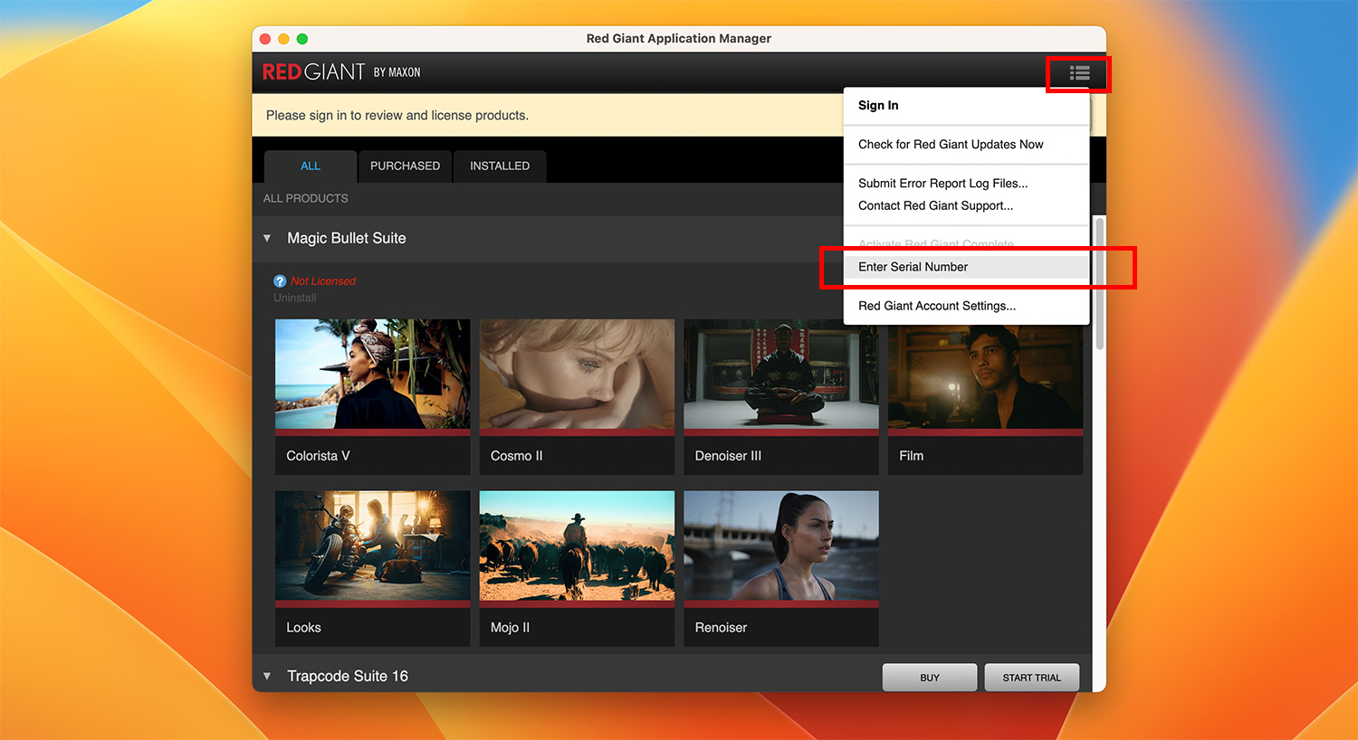Select Contact Red Giant Support

(x=935, y=206)
